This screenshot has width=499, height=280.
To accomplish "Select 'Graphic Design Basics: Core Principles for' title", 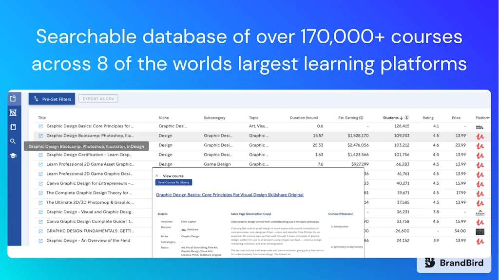I will pyautogui.click(x=90, y=126).
